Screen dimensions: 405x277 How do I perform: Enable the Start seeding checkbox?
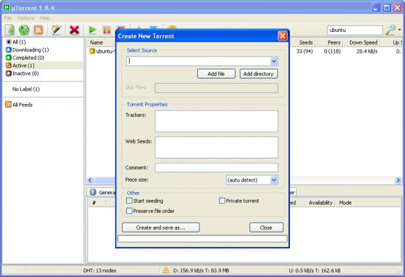click(x=129, y=200)
